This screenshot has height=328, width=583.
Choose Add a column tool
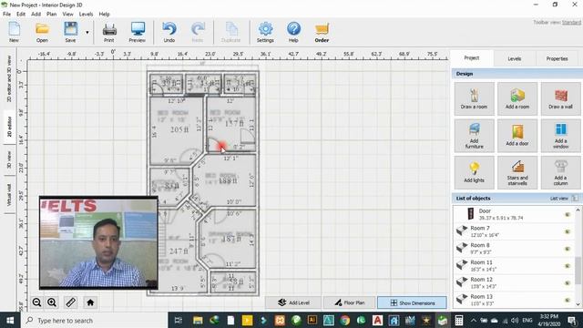561,172
